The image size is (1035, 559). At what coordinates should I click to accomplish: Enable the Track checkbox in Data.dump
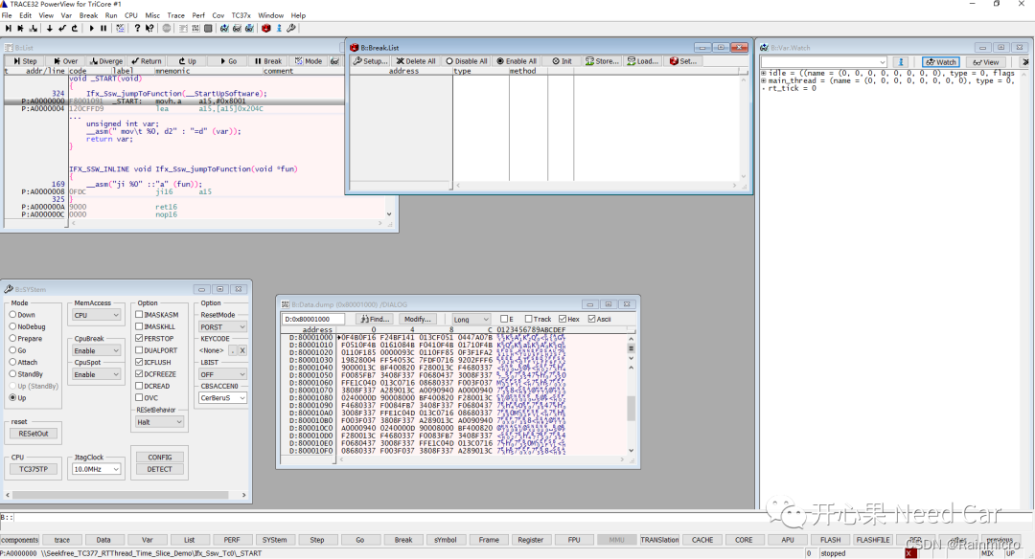click(530, 319)
